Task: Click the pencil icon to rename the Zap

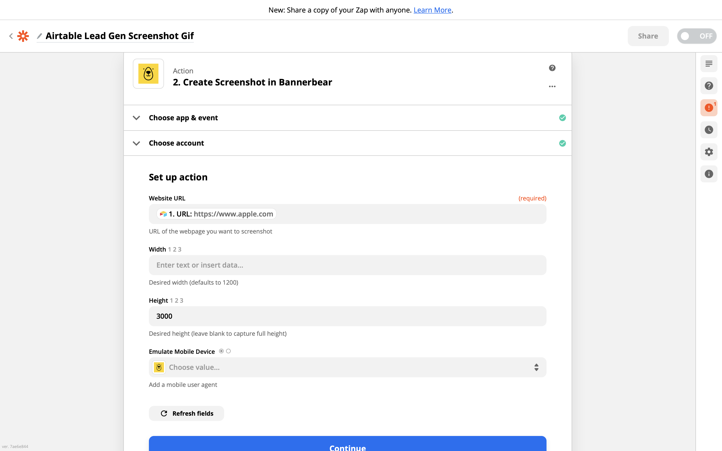Action: coord(39,36)
